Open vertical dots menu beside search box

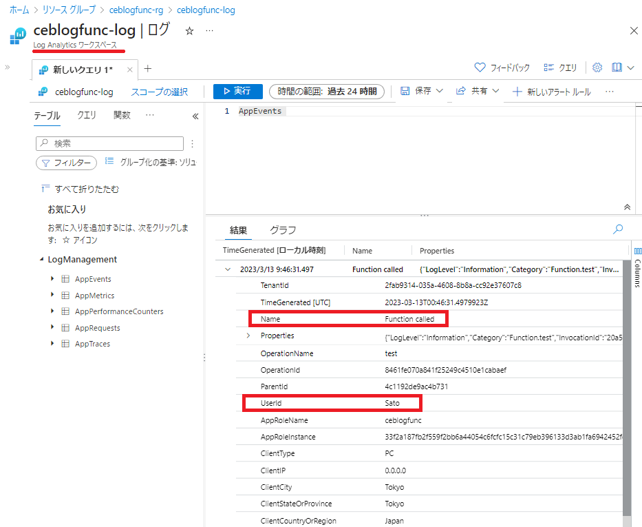point(192,143)
